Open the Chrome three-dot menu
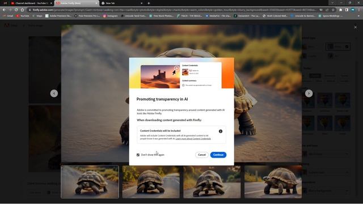Screen dimensions: 363x204 pyautogui.click(x=359, y=10)
